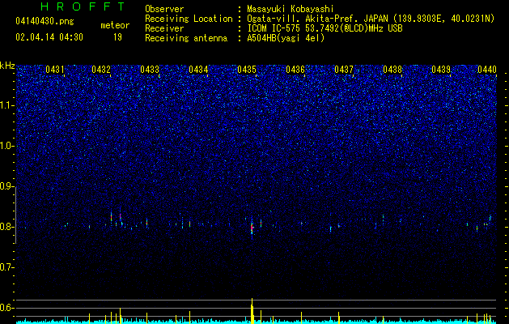This screenshot has width=509, height=324.
Task: Click ICOM IC-575 53.7492 MHz receiver text
Action: pyautogui.click(x=324, y=28)
